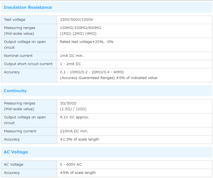
Task: Select the 3Ω/500Ω continuity range value
Action: 68,103
